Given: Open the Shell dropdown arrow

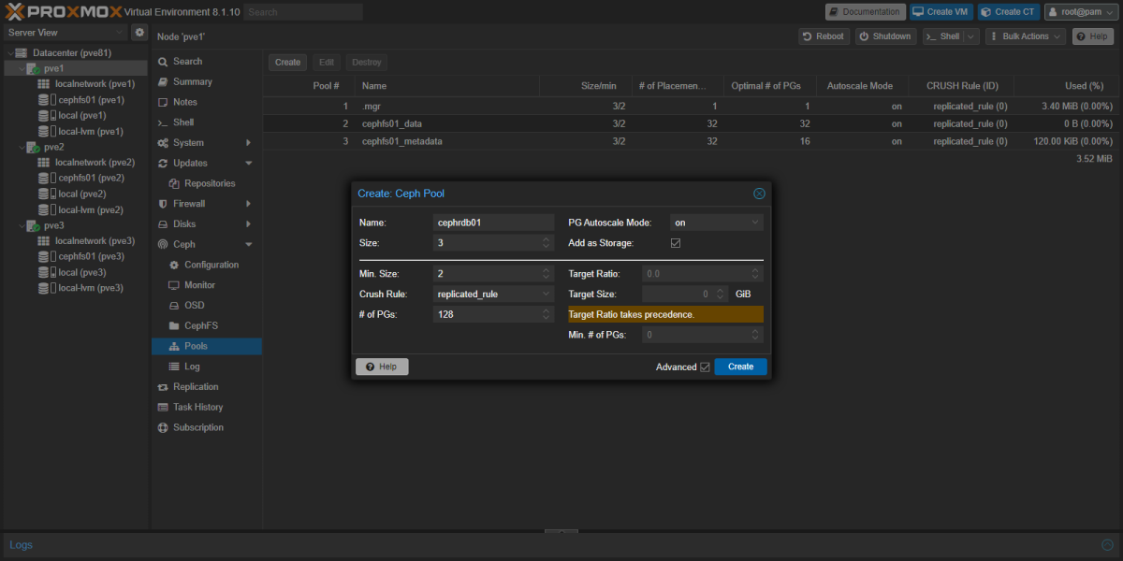Looking at the screenshot, I should (x=970, y=36).
